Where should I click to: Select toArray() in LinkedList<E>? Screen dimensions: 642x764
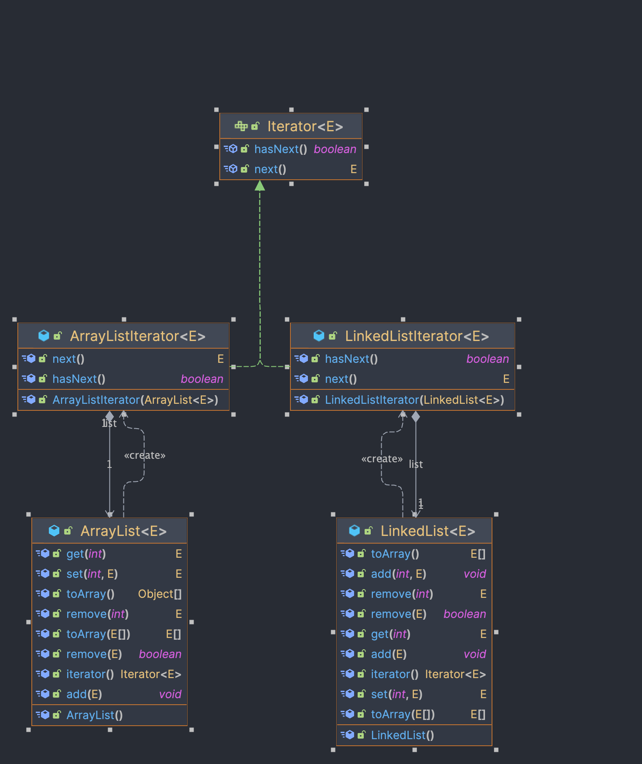pos(414,554)
